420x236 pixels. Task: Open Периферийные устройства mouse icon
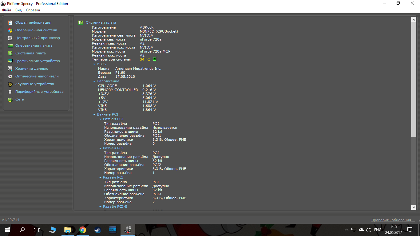tap(10, 92)
